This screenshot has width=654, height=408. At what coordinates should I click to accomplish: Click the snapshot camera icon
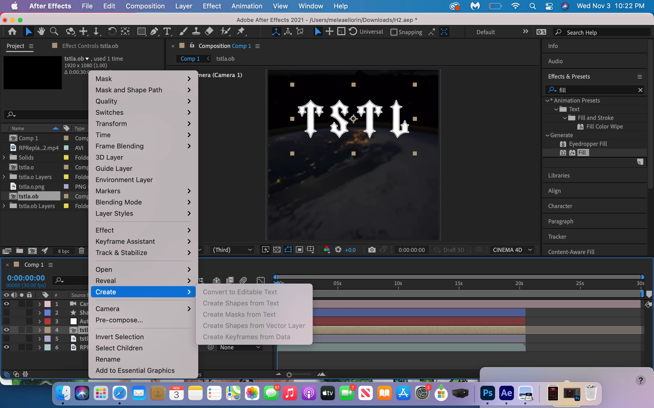coord(372,250)
